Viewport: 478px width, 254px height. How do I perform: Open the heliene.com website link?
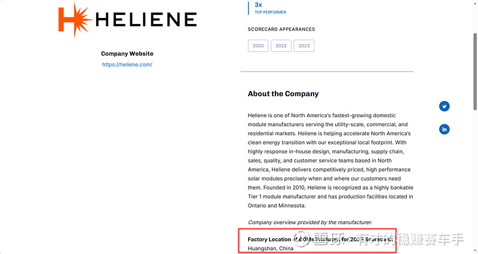(x=127, y=65)
